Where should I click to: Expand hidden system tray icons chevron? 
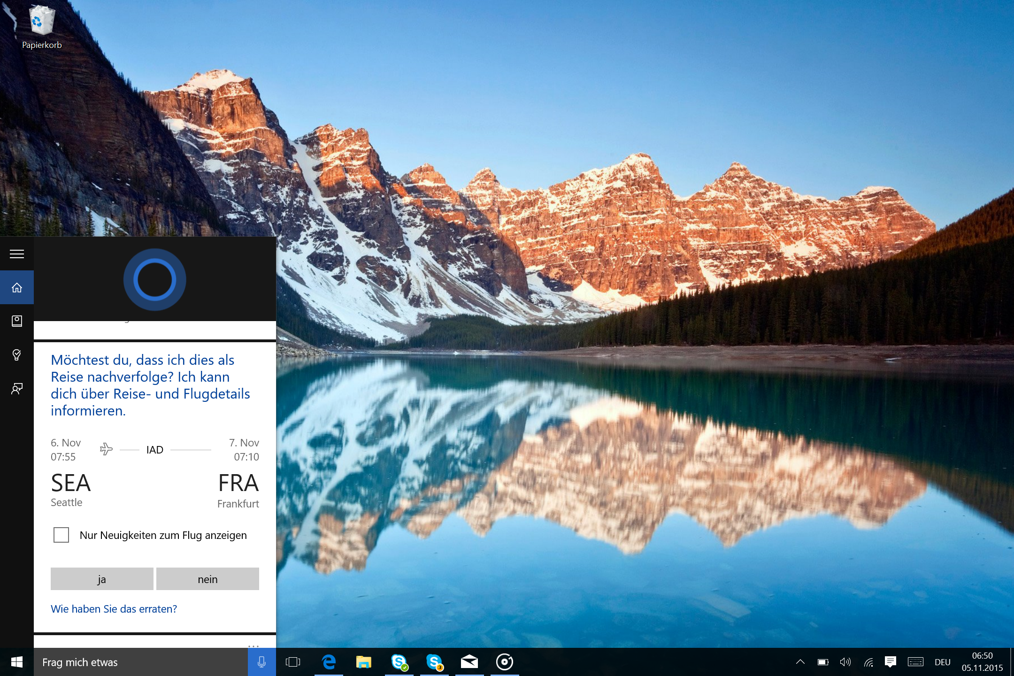tap(800, 662)
